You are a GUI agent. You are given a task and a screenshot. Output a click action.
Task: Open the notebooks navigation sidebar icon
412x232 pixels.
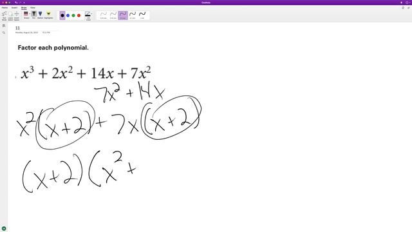4,26
